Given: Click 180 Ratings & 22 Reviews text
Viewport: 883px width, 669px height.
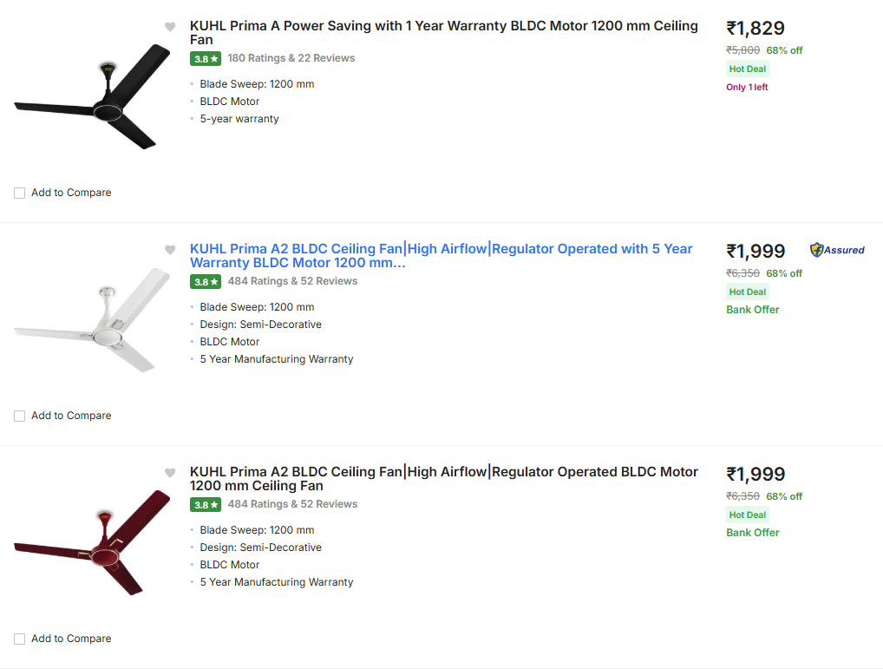Looking at the screenshot, I should pyautogui.click(x=291, y=58).
